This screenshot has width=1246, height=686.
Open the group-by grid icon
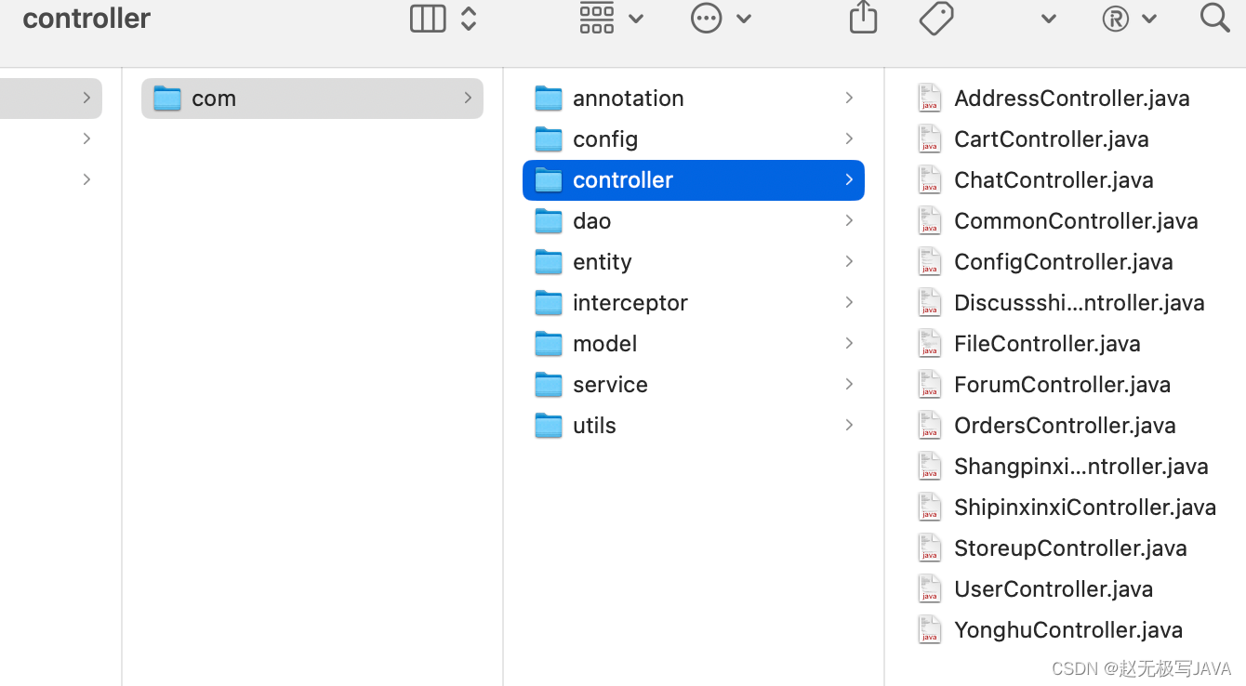coord(597,18)
